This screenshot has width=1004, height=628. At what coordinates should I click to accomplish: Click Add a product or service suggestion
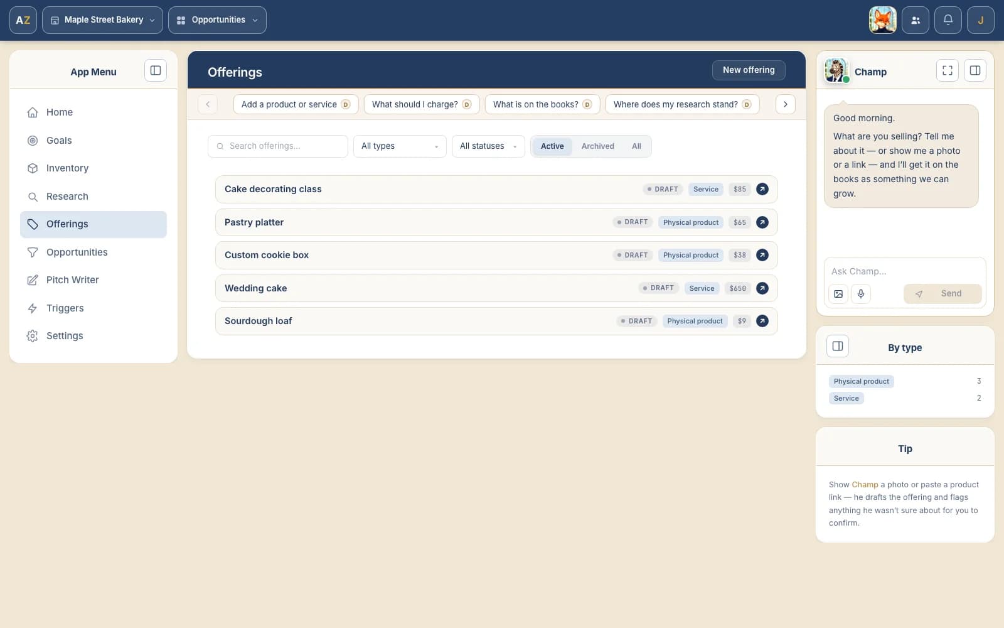click(296, 104)
